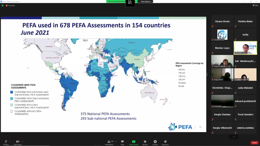Click muted mic icon on Sergiu Olisevschi tile

coord(213,133)
